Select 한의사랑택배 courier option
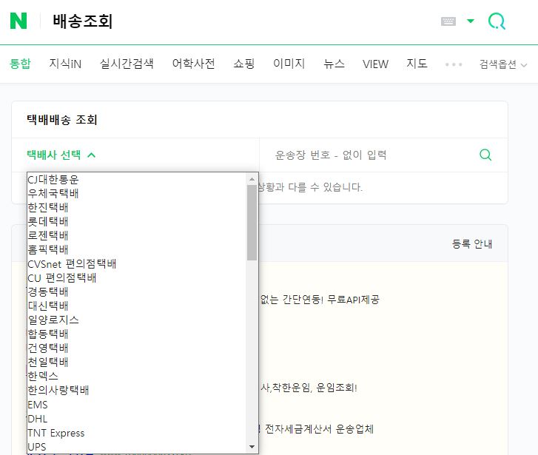538x455 pixels. [137, 391]
